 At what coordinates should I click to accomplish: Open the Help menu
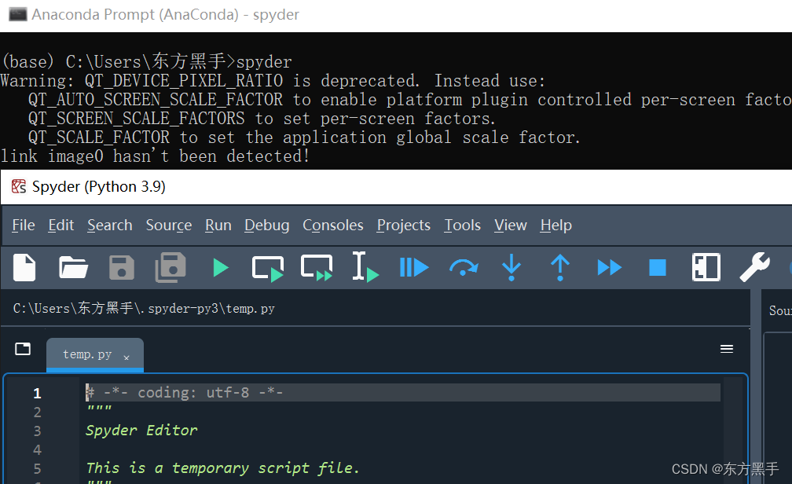point(555,225)
